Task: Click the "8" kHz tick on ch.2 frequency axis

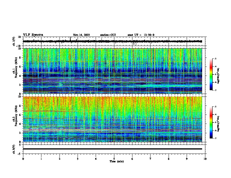Action: coord(20,106)
